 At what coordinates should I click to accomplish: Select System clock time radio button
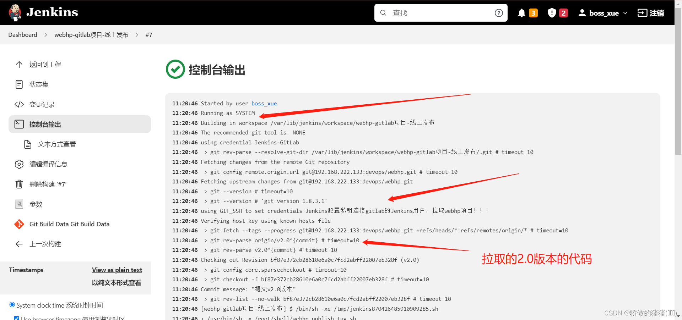pos(12,305)
